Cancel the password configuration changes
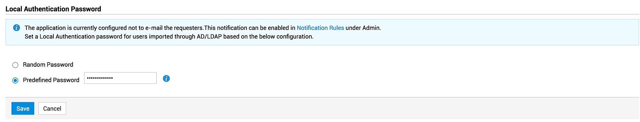Viewport: 640px width, 122px height. pyautogui.click(x=52, y=109)
